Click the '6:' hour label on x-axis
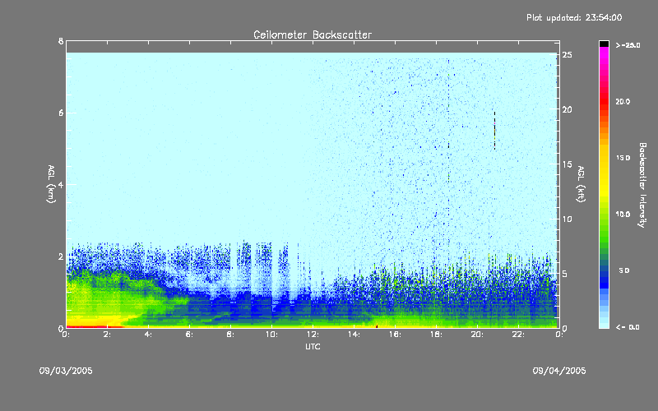Image resolution: width=658 pixels, height=411 pixels. click(x=189, y=335)
